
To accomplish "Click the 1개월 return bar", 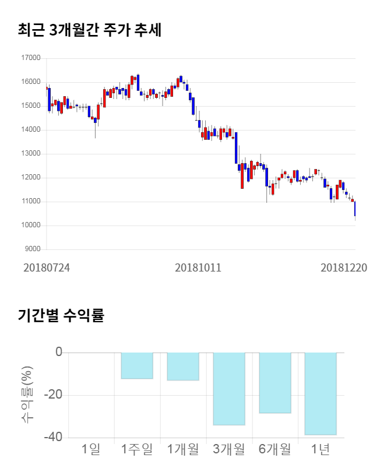I will [183, 367].
